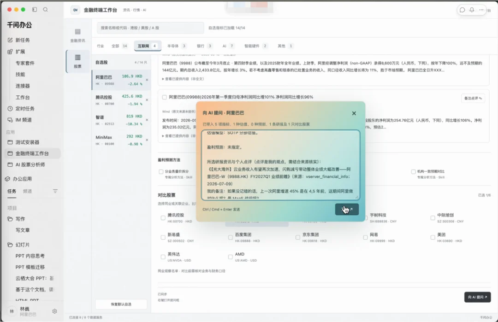Switch to the 其他 tab

[x=285, y=46]
